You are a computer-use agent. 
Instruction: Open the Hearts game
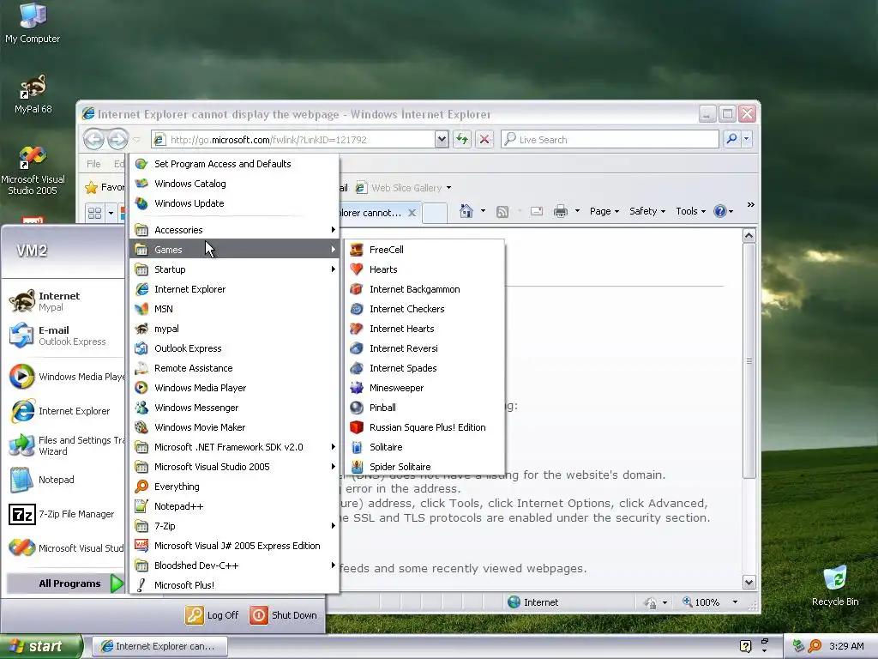click(424, 269)
